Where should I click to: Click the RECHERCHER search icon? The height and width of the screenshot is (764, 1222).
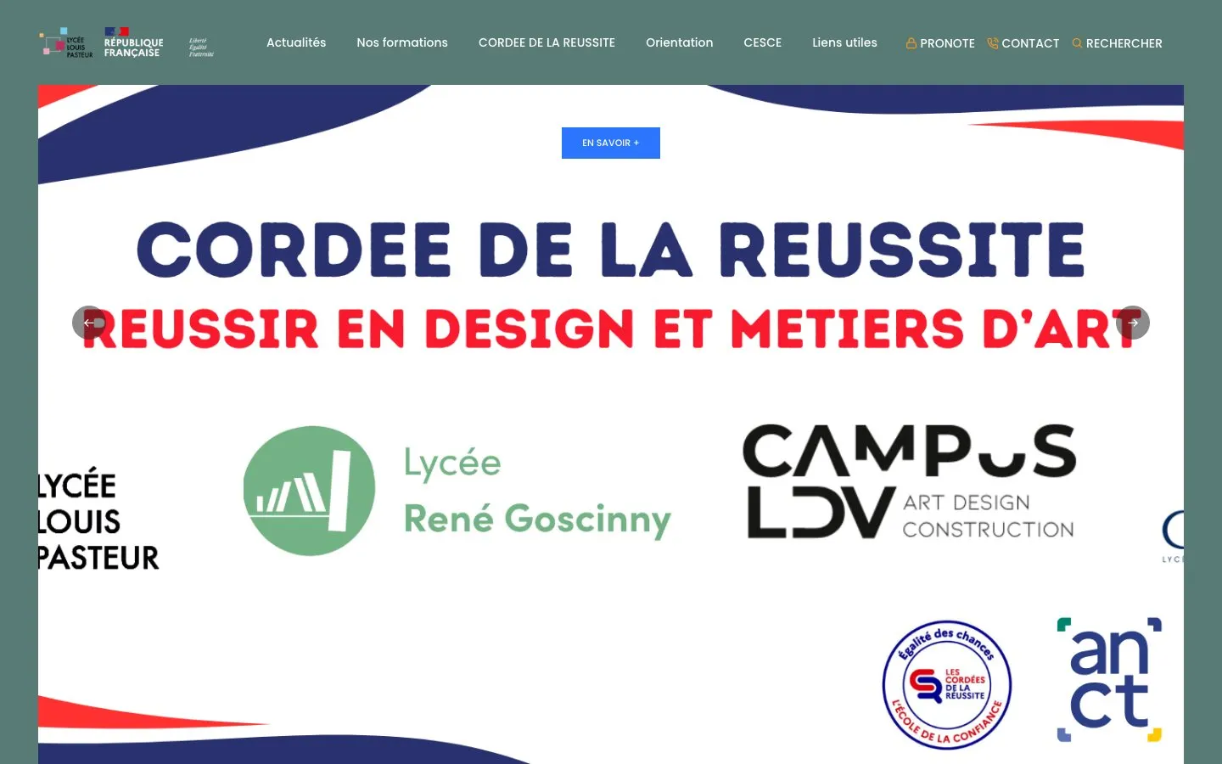[1077, 43]
